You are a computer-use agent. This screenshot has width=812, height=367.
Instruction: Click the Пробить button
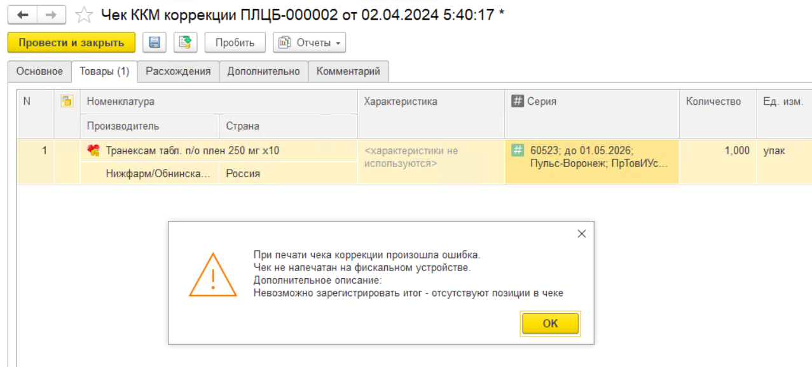[x=235, y=43]
